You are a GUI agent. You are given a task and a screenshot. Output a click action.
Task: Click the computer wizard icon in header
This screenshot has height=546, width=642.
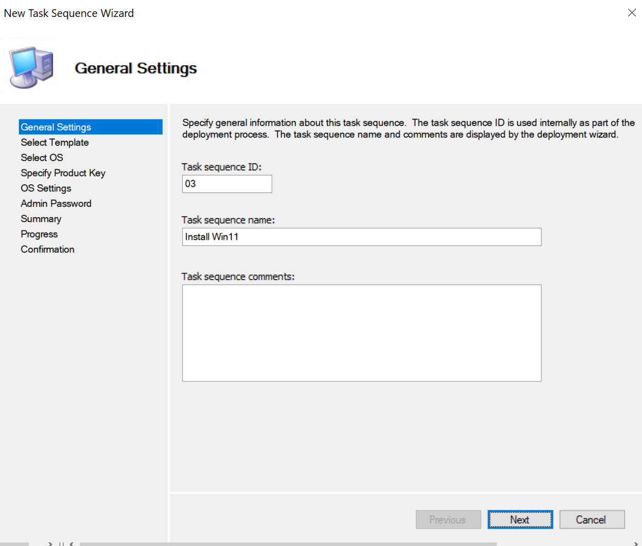32,67
